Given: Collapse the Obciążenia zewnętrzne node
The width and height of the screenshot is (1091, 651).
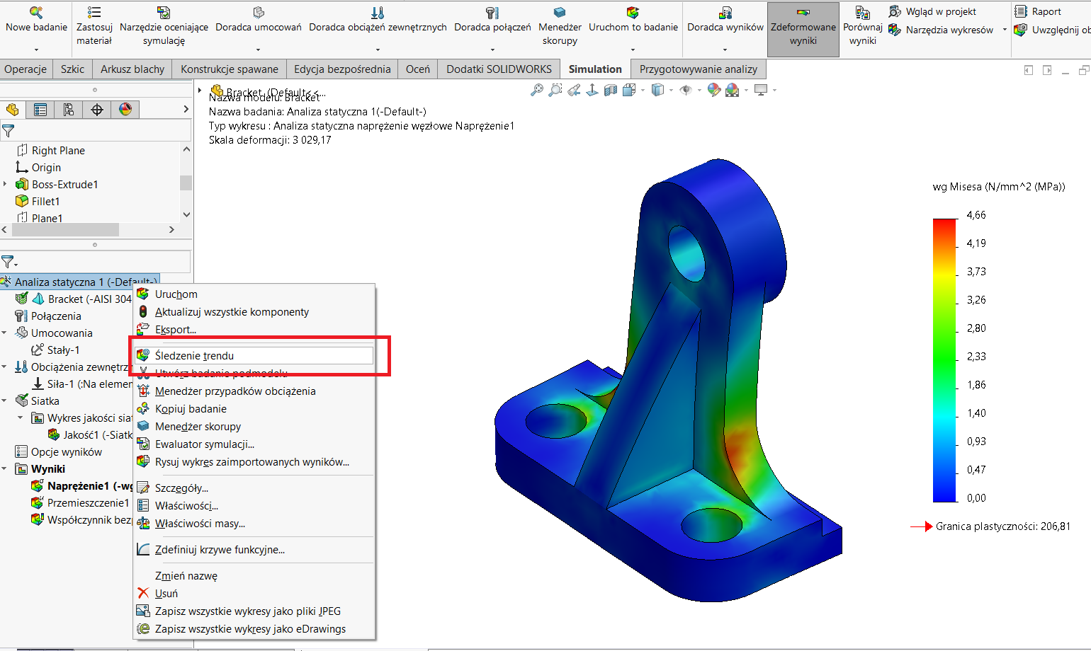Looking at the screenshot, I should (4, 367).
